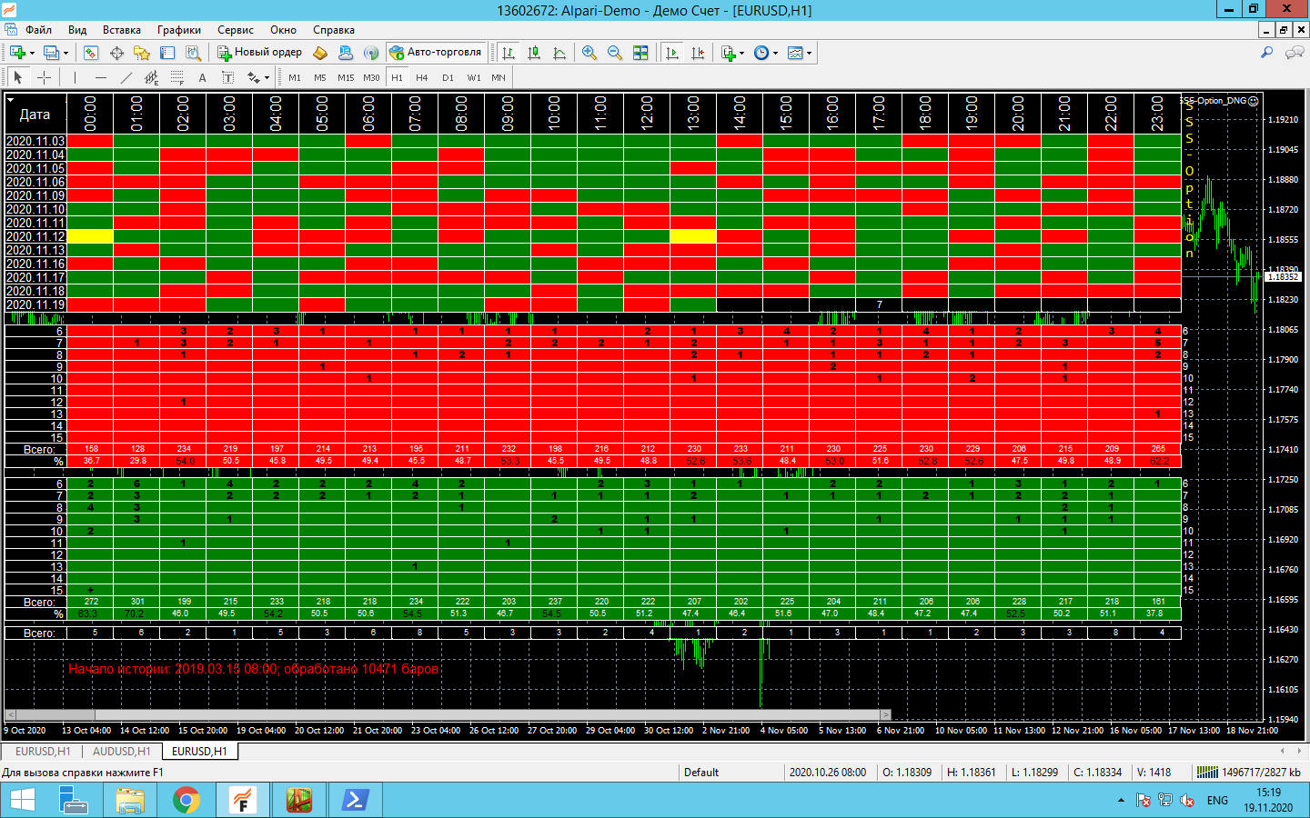Switch to the AUDUSD,H1 chart tab
The width and height of the screenshot is (1310, 818).
[x=122, y=752]
